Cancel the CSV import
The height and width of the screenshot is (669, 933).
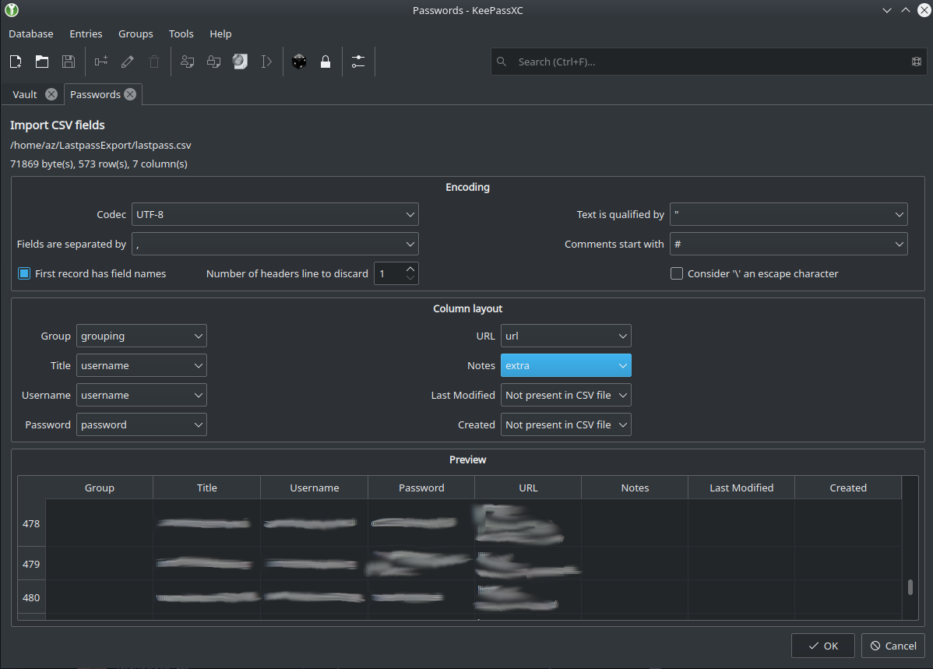click(x=893, y=646)
